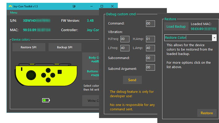This screenshot has height=123, width=219.
Task: Select the Buttons Color swatch button
Action: [91, 73]
